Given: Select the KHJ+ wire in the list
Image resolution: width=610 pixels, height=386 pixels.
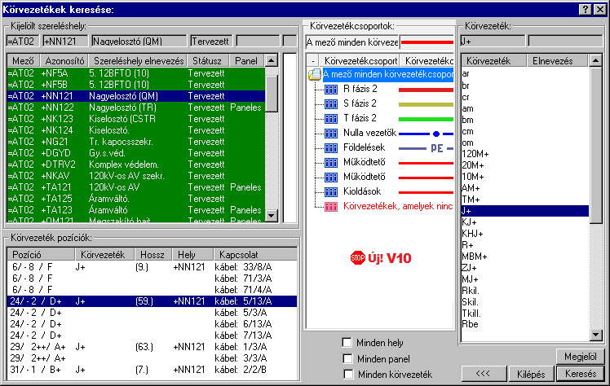Looking at the screenshot, I should (525, 234).
